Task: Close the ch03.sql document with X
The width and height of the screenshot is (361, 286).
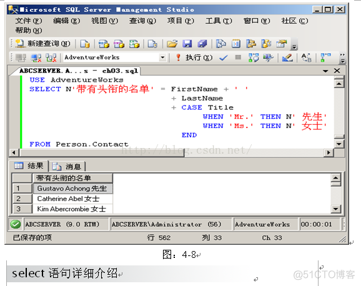Action: click(x=337, y=71)
